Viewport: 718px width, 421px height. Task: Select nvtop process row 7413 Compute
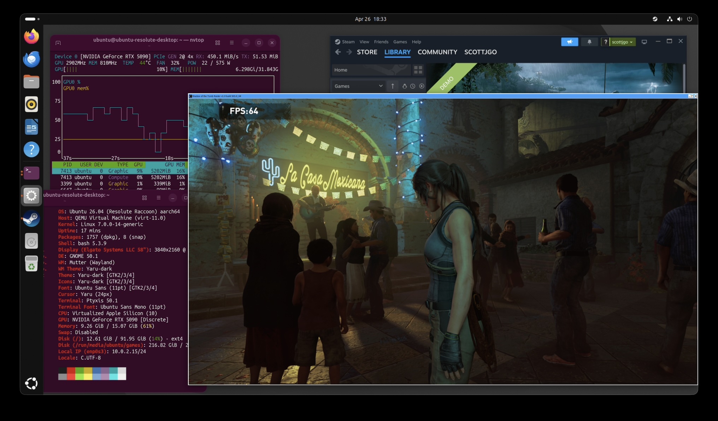click(x=120, y=177)
